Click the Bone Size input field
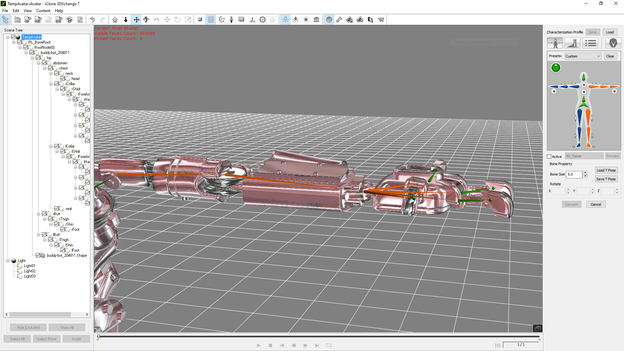 tap(574, 175)
